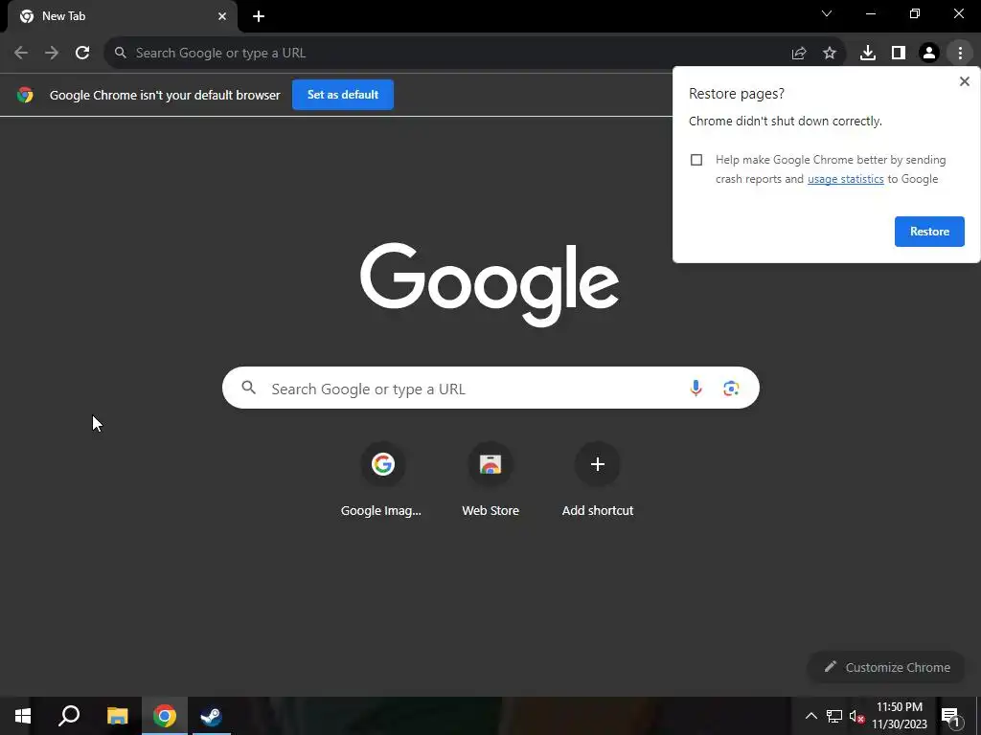The image size is (981, 735).
Task: Open the Downloads icon in toolbar
Action: click(x=868, y=54)
